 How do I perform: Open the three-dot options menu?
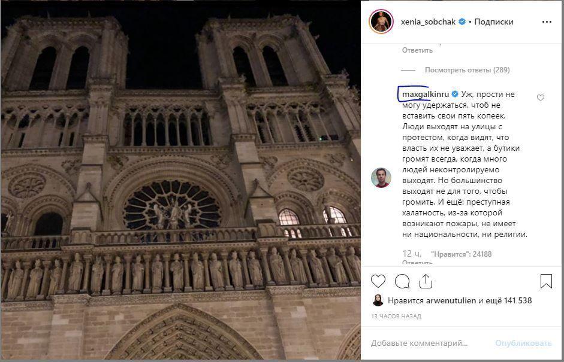point(547,22)
